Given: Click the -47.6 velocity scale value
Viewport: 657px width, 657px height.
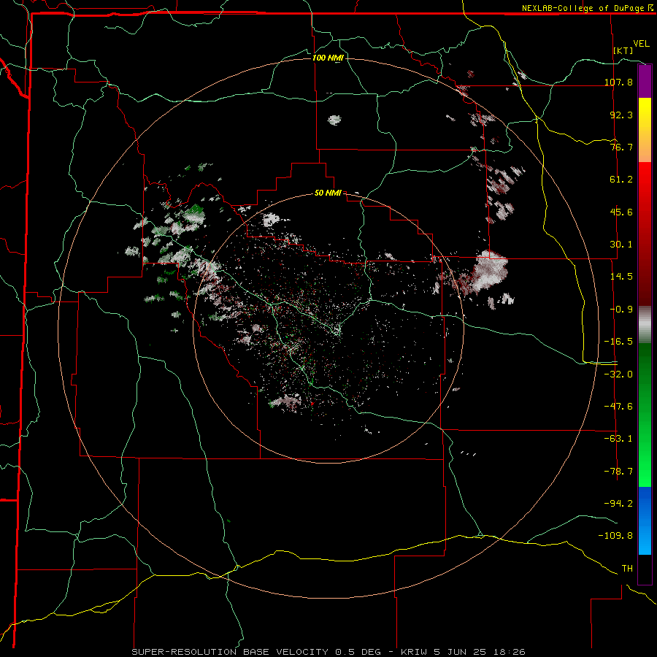Looking at the screenshot, I should tap(618, 407).
